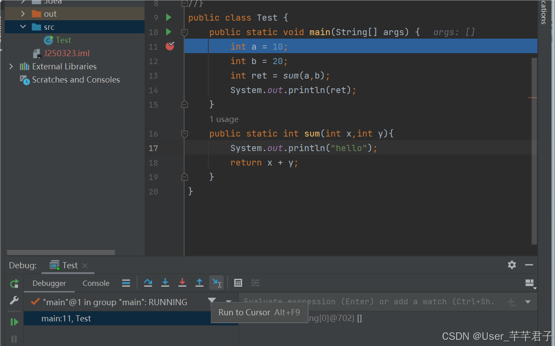Switch to the Debugger tab
Image resolution: width=555 pixels, height=346 pixels.
[49, 283]
